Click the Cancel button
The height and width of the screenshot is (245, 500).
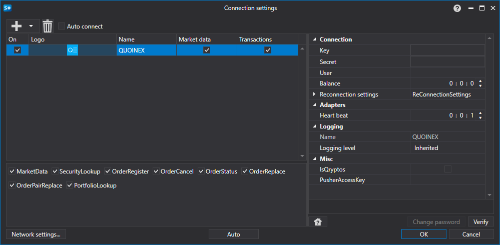point(471,234)
